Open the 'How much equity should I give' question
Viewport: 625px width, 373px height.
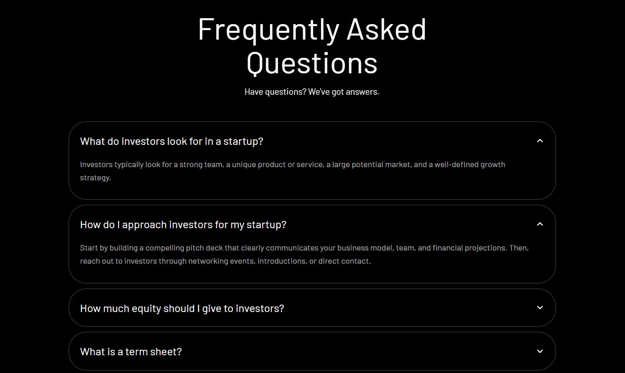182,308
